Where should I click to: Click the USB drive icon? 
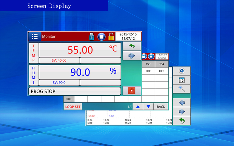(92, 37)
